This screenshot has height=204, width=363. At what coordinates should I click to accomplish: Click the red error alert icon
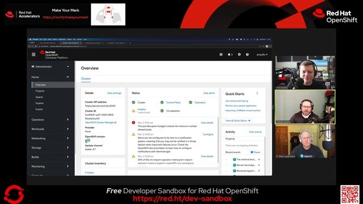point(134,122)
